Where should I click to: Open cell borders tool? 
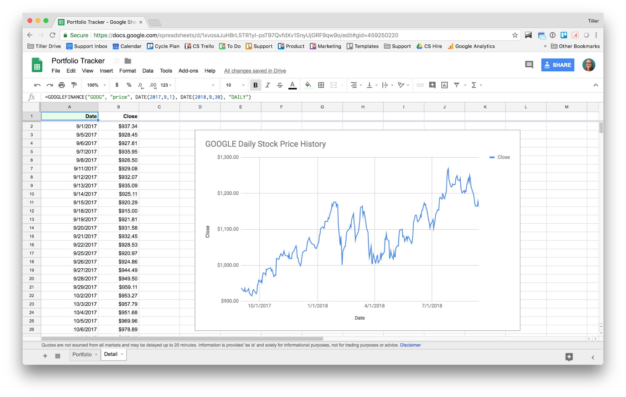coord(321,85)
